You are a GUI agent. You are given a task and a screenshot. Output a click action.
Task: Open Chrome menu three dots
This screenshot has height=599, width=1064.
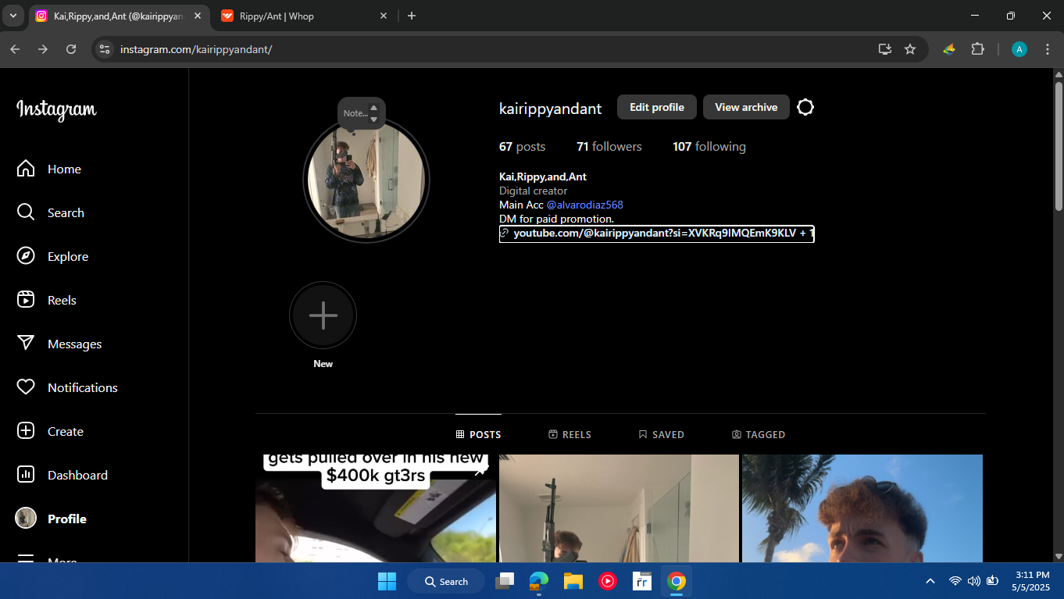coord(1047,49)
